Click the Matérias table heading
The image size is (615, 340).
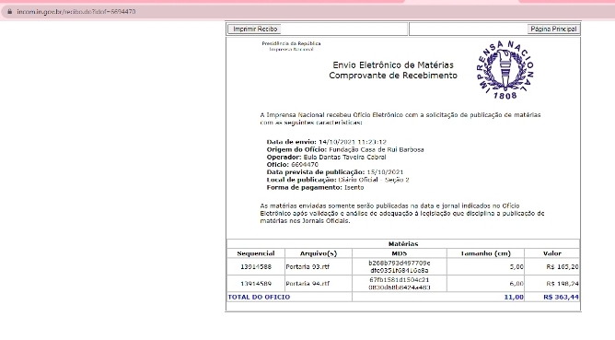pyautogui.click(x=403, y=244)
